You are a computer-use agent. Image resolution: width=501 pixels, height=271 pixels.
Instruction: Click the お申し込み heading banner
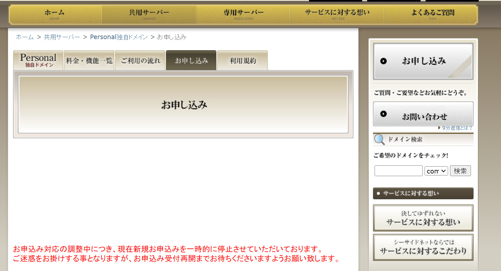click(x=183, y=105)
